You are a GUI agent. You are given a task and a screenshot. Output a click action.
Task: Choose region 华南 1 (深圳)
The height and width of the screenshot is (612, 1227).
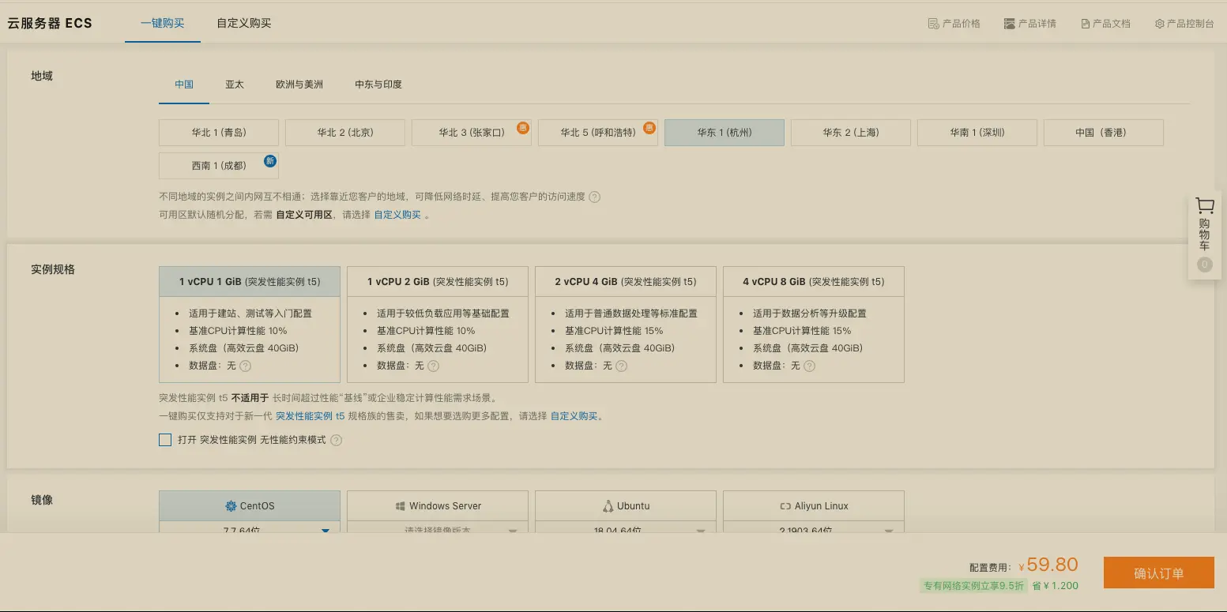coord(977,133)
